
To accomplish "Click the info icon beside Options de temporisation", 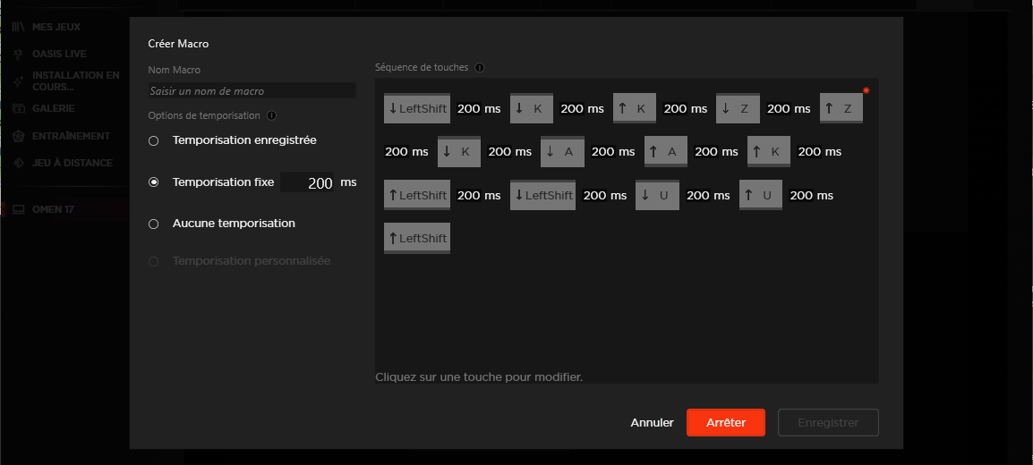I will 271,115.
